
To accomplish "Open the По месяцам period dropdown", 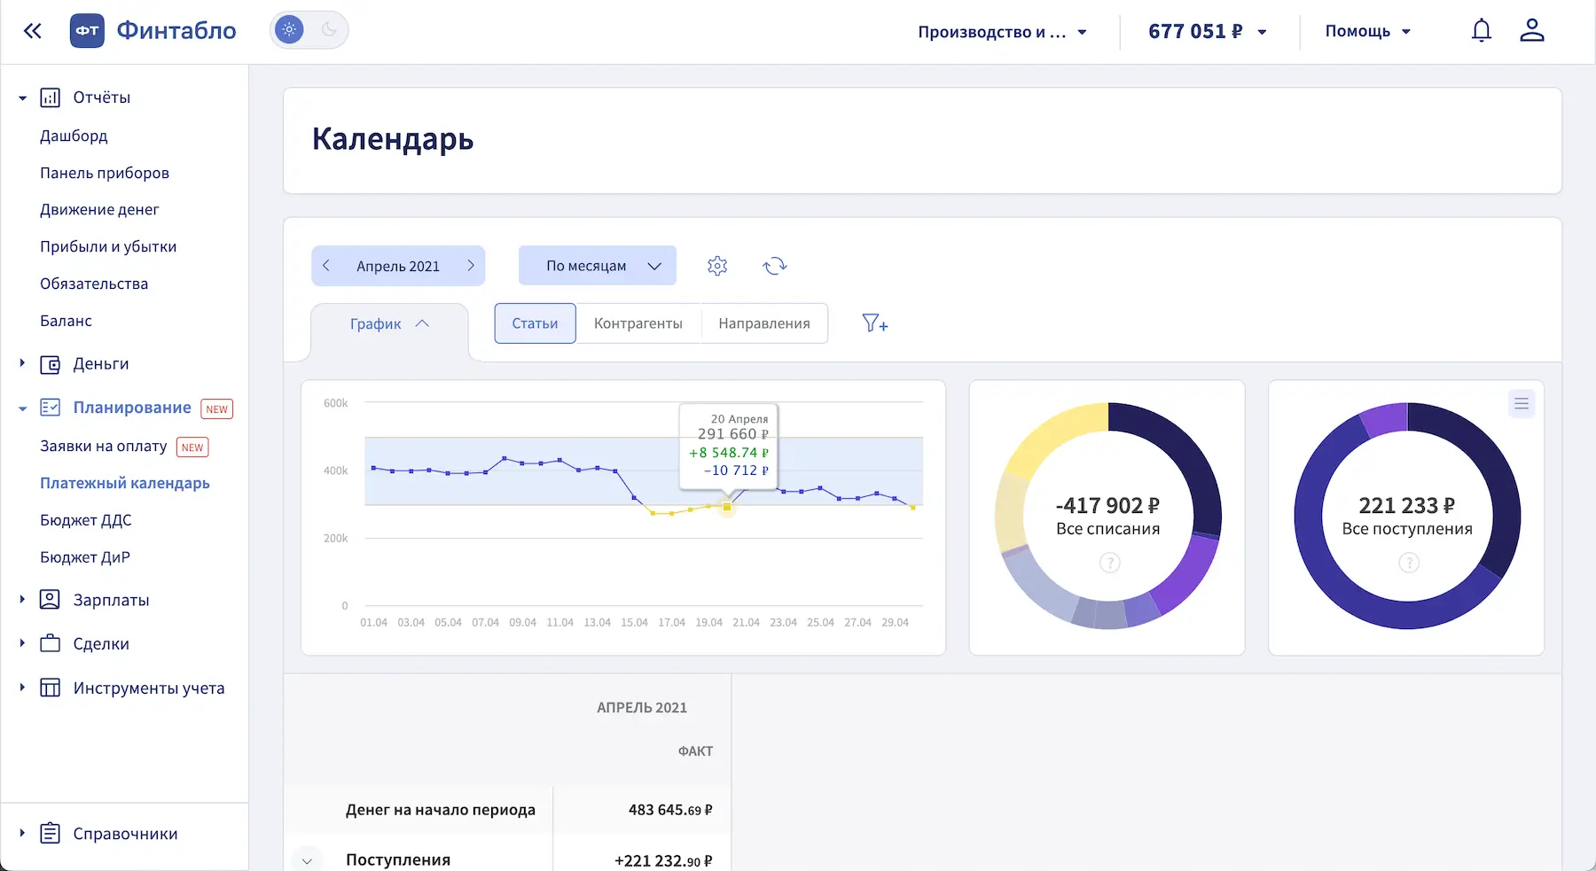I will 598,266.
